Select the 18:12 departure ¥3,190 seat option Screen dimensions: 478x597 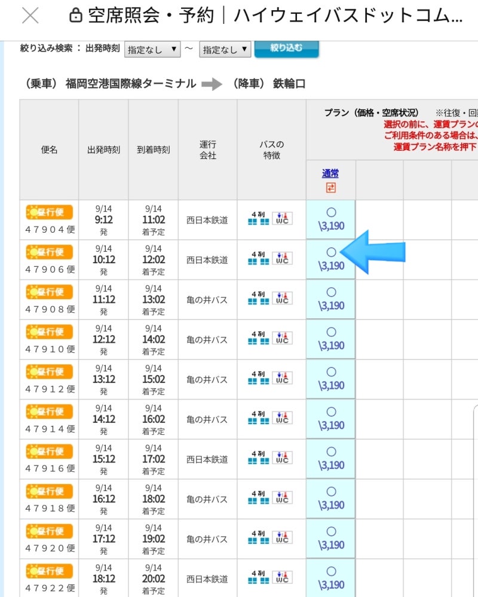(331, 578)
